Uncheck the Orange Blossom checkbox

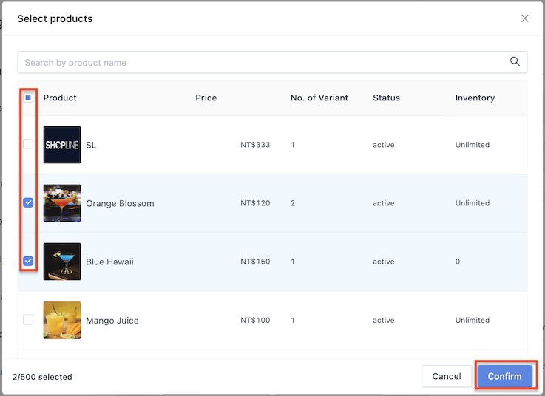coord(28,202)
